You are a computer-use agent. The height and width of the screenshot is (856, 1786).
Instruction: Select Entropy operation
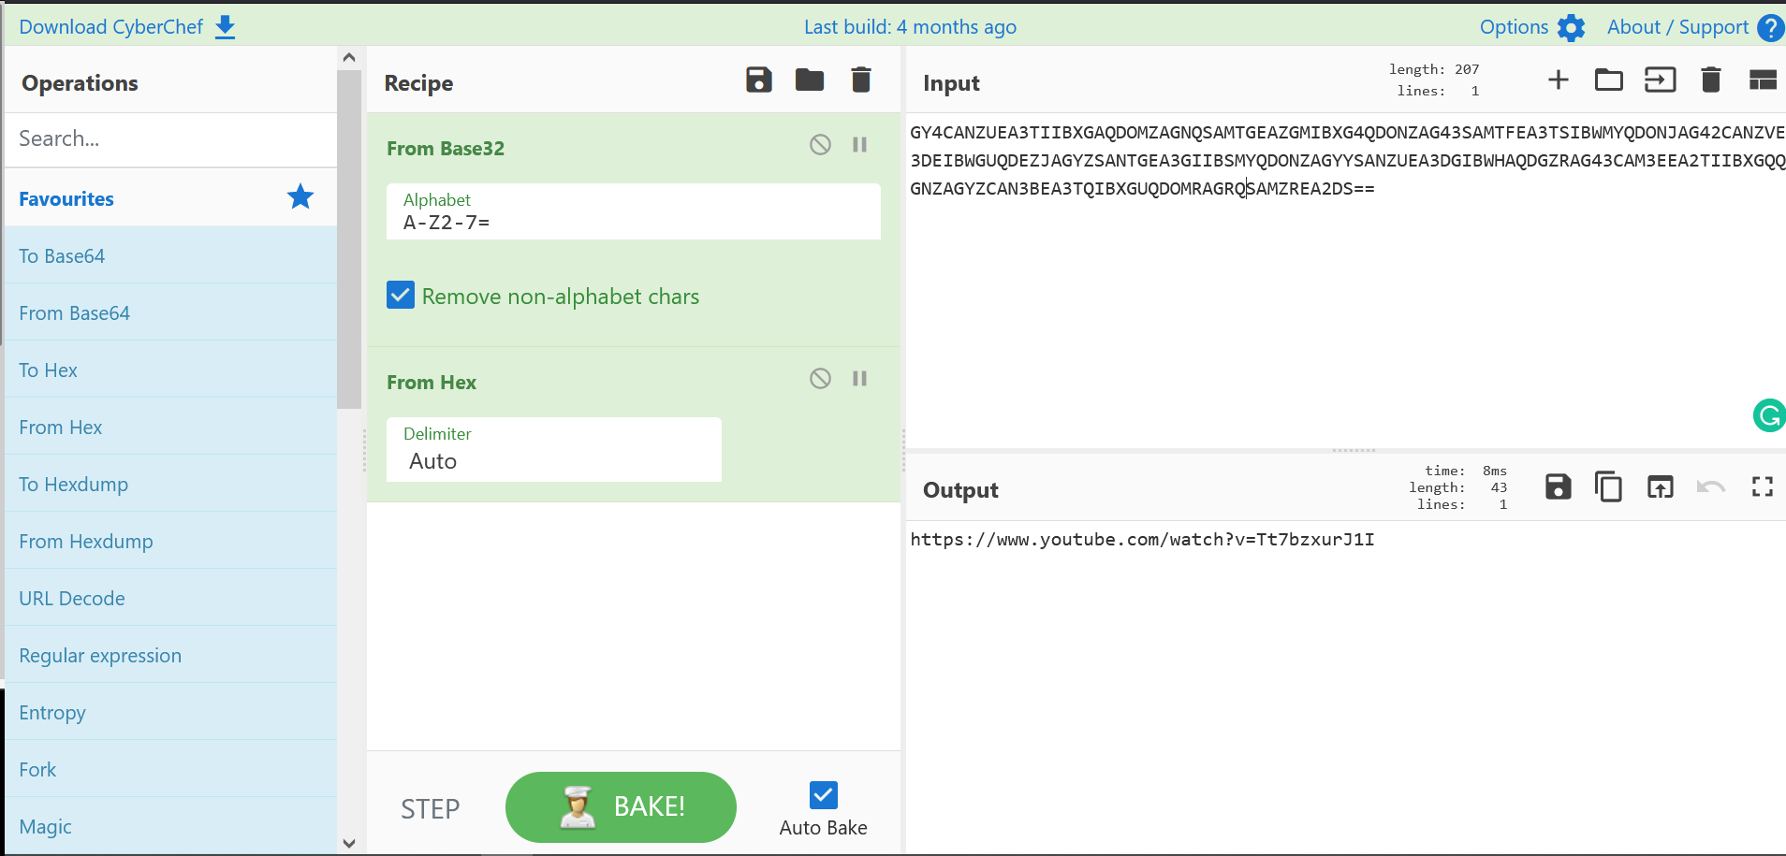coord(170,712)
